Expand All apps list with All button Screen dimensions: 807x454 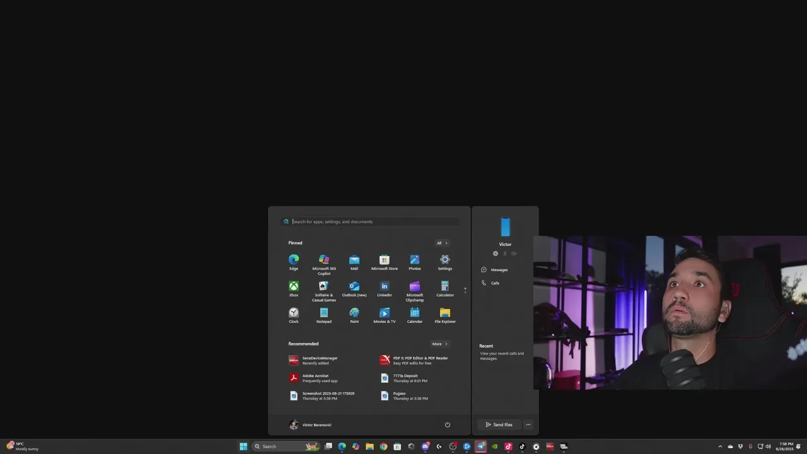442,243
